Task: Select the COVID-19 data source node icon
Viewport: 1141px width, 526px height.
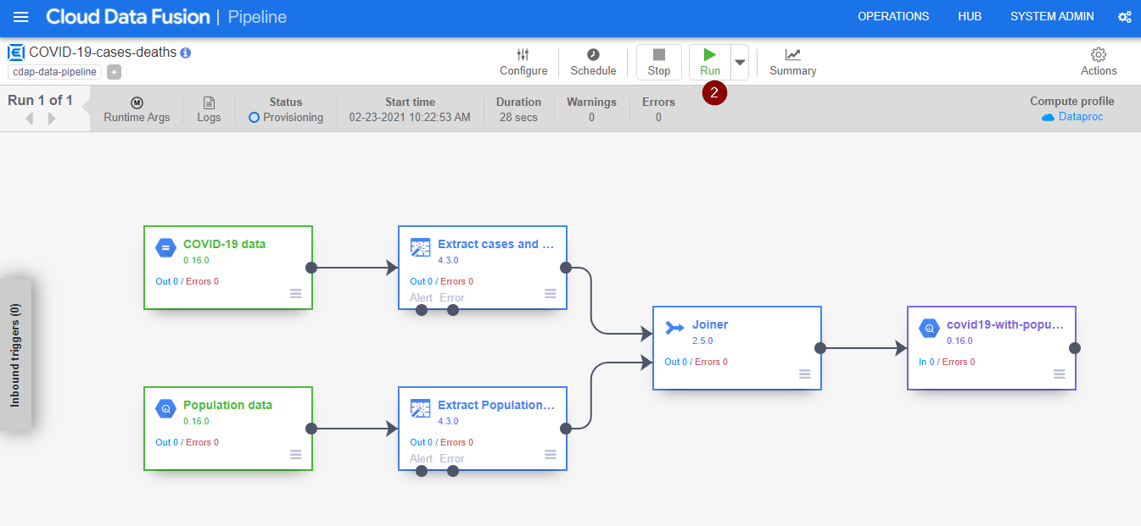Action: [165, 247]
